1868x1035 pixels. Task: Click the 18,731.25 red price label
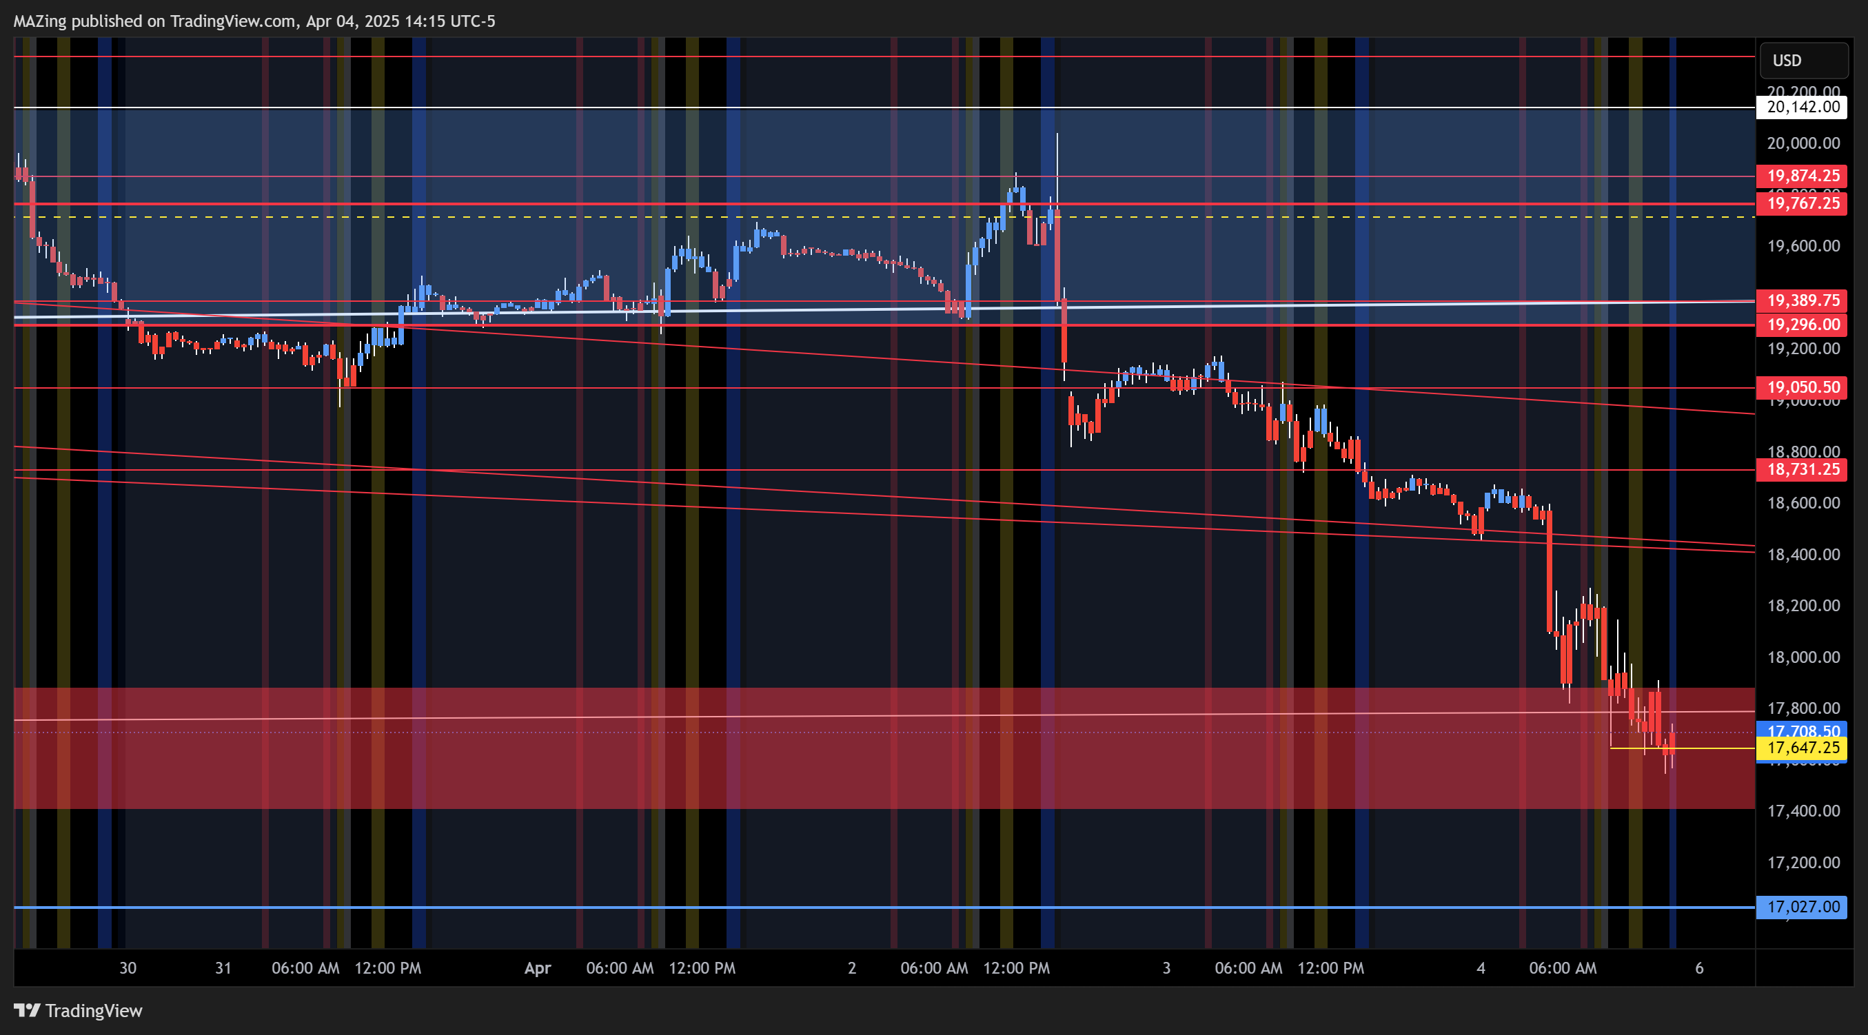tap(1801, 470)
